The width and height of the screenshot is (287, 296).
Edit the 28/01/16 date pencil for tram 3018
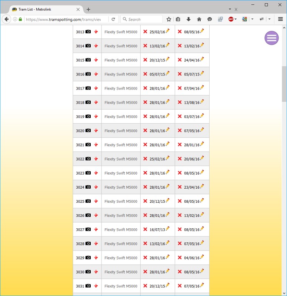point(168,101)
